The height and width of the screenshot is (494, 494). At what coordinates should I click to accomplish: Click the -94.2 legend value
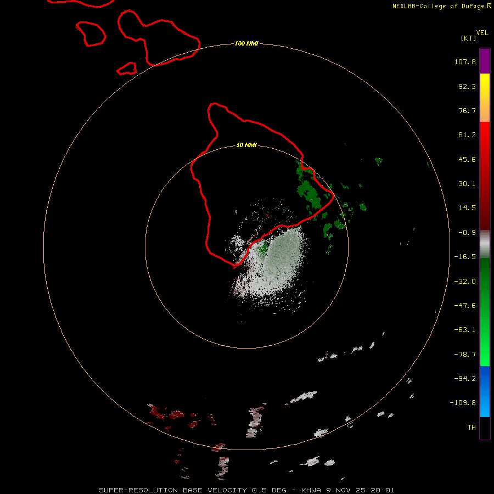tap(465, 378)
